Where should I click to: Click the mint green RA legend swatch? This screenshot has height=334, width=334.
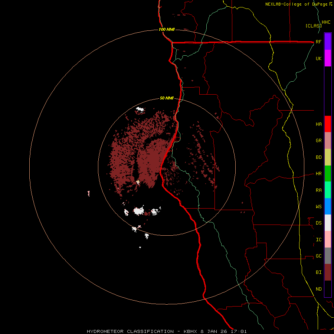[328, 190]
